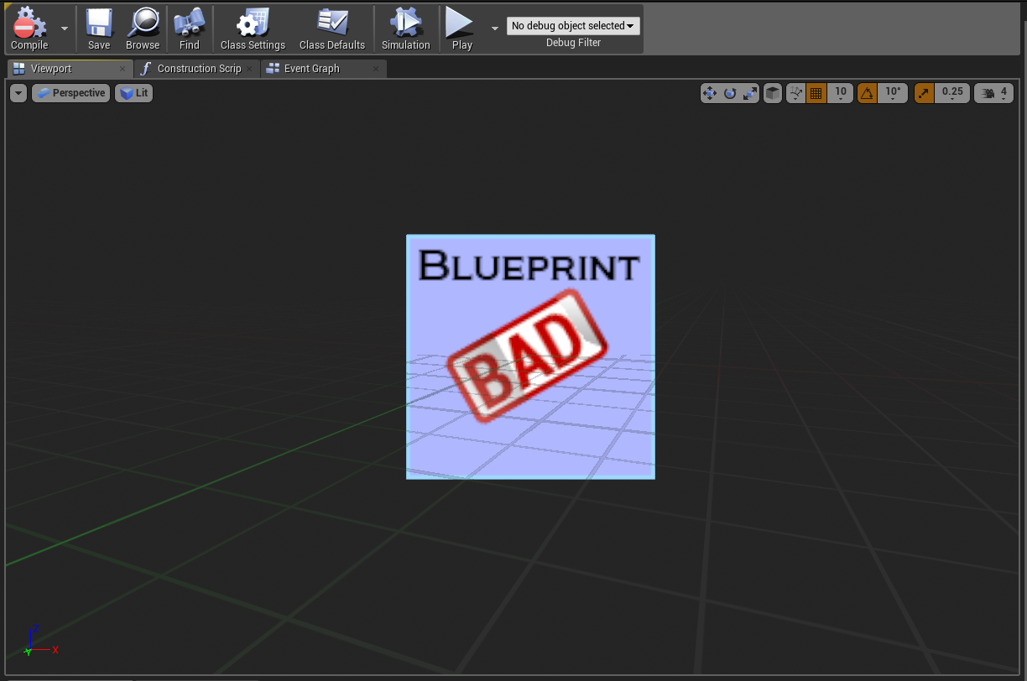The image size is (1027, 681).
Task: Open the debug object selector dropdown
Action: tap(573, 26)
